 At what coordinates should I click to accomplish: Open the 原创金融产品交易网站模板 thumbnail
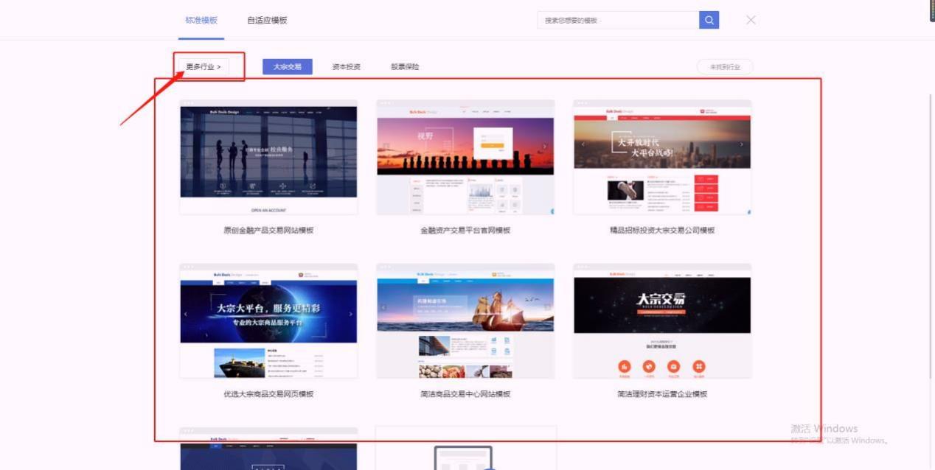click(268, 155)
